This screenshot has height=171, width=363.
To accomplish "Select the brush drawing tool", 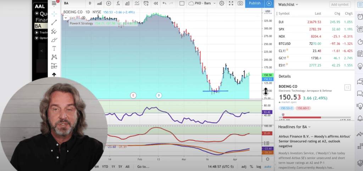I will coord(54,40).
